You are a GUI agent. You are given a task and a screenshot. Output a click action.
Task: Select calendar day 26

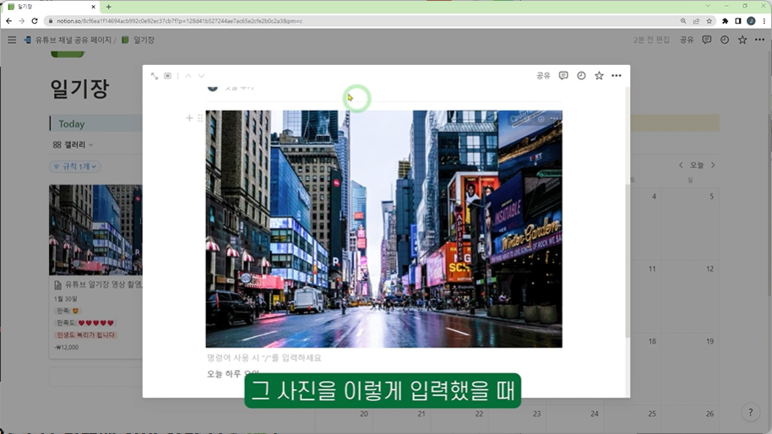(709, 414)
